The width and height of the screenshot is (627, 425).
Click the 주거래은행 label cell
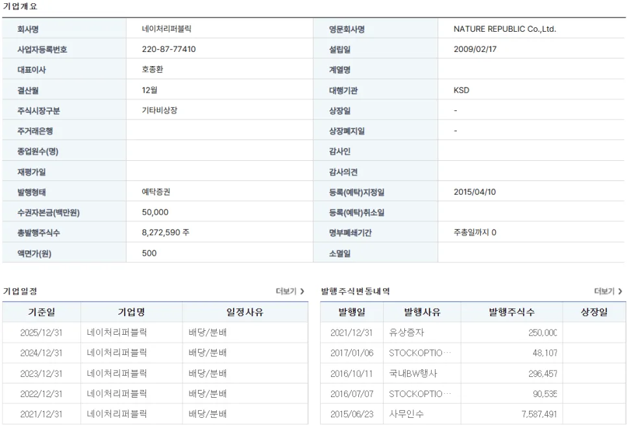tap(64, 130)
